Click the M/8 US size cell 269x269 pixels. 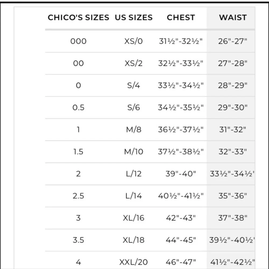134,130
